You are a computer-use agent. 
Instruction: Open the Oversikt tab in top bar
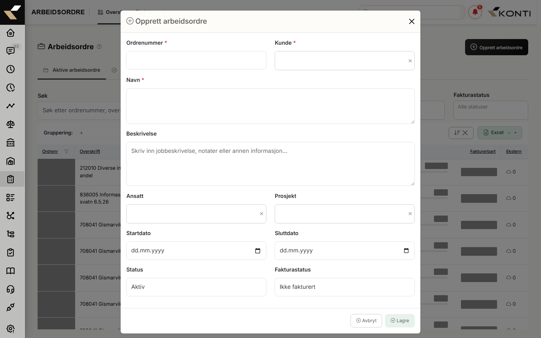pos(109,12)
